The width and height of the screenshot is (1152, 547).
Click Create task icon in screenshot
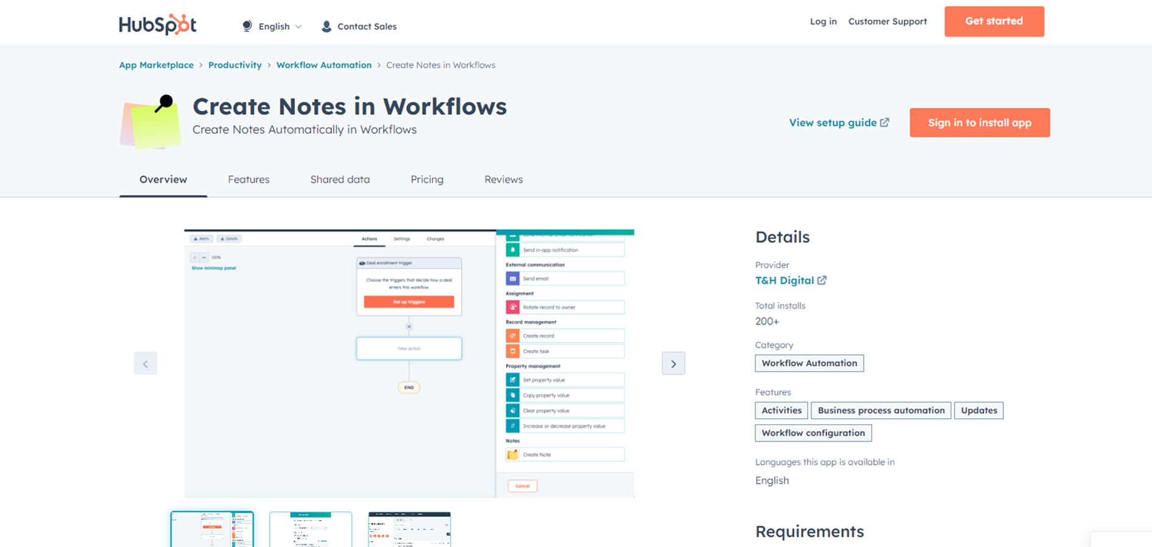513,351
